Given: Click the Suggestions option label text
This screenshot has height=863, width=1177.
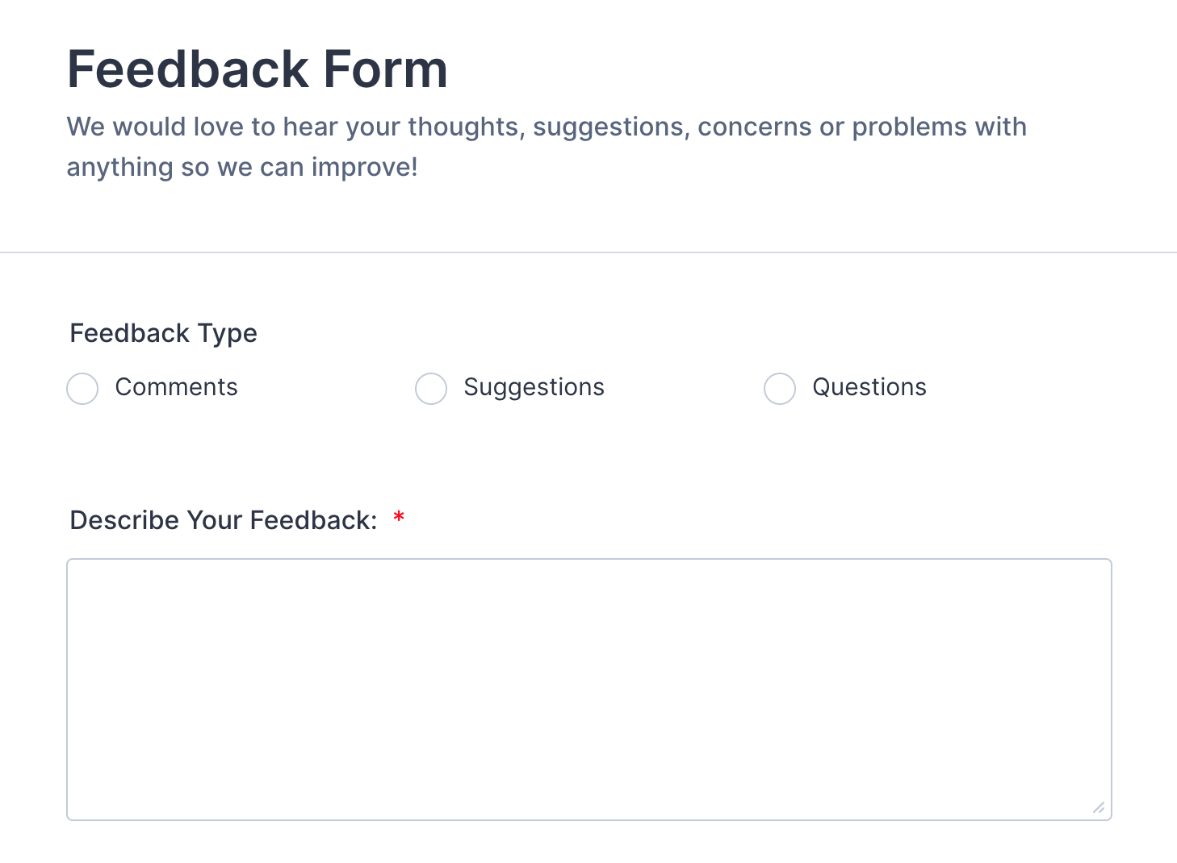Looking at the screenshot, I should [x=534, y=387].
